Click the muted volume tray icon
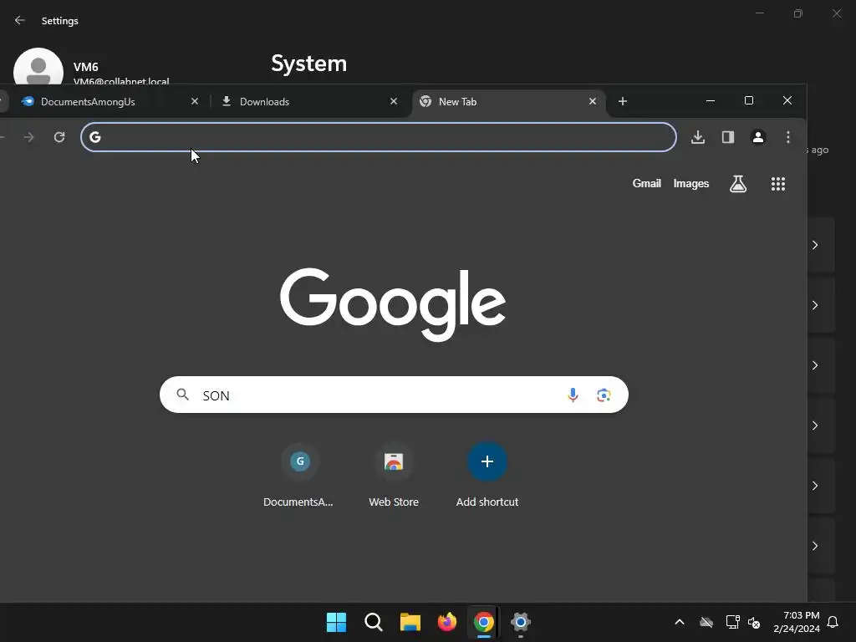 (754, 622)
